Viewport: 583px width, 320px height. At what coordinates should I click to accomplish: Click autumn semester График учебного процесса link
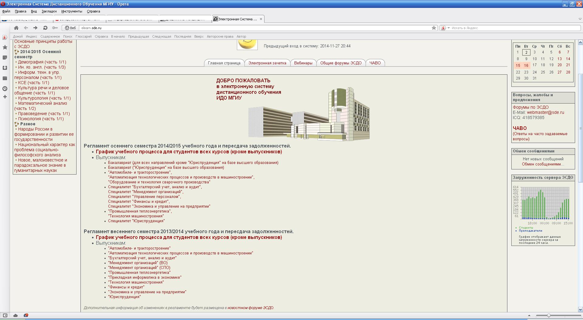[x=189, y=152]
